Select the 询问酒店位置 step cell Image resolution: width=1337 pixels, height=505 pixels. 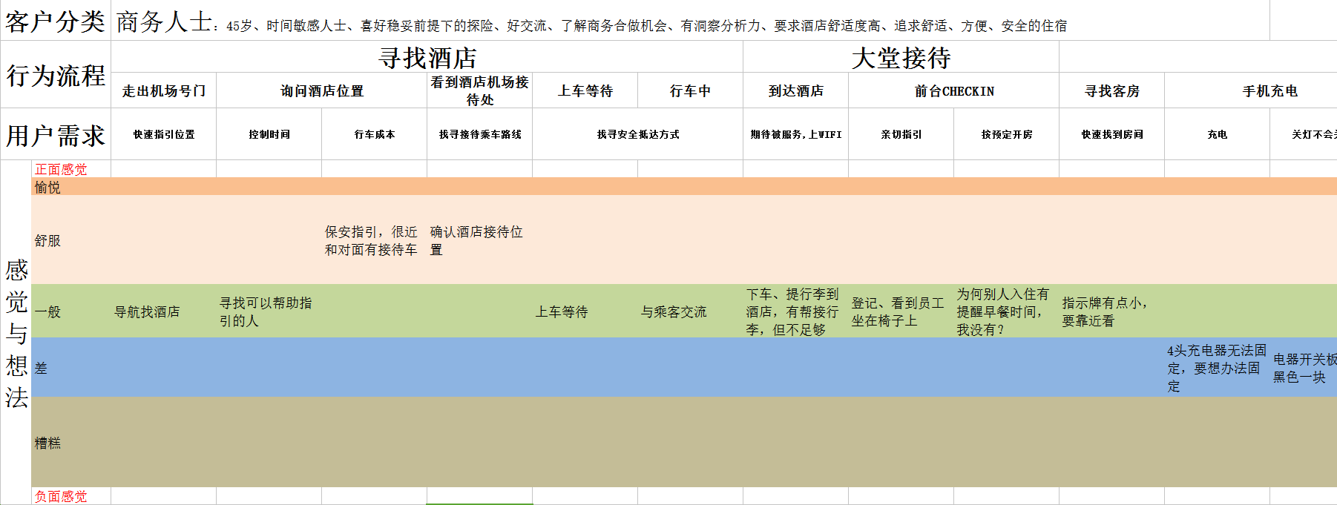pyautogui.click(x=322, y=91)
